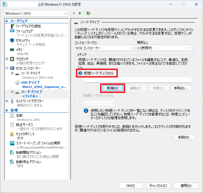This screenshot has width=203, height=193.
Task: Open the 場所(L) 2 (使用中) dropdown
Action: click(166, 48)
